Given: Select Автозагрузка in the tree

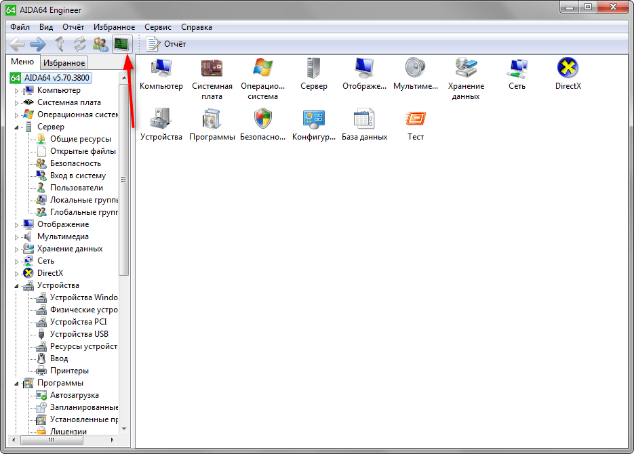Looking at the screenshot, I should click(74, 395).
